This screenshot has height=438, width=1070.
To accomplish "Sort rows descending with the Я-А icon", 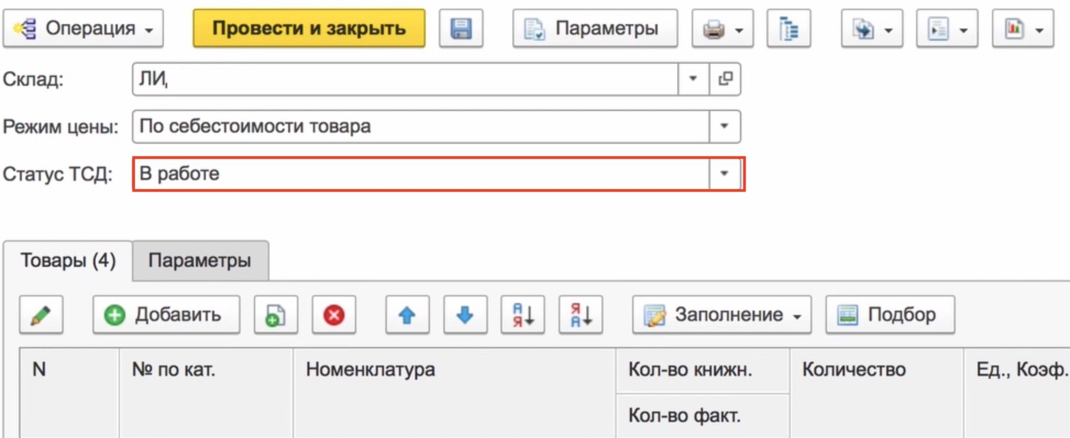I will coord(581,315).
